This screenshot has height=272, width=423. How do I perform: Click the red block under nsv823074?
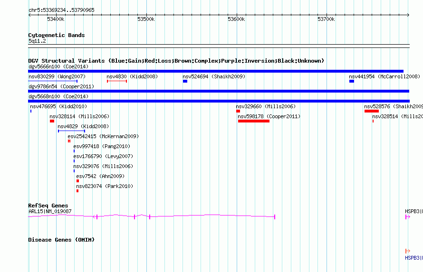77,191
